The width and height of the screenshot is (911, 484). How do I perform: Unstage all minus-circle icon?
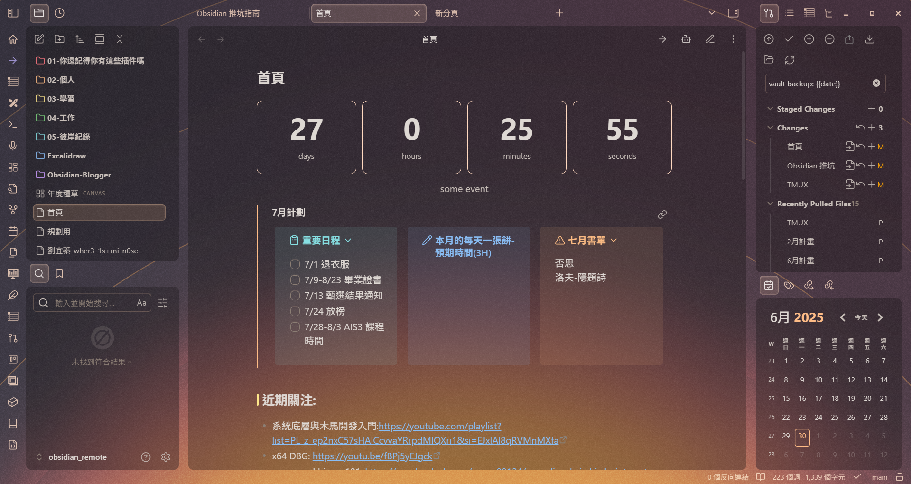coord(829,39)
